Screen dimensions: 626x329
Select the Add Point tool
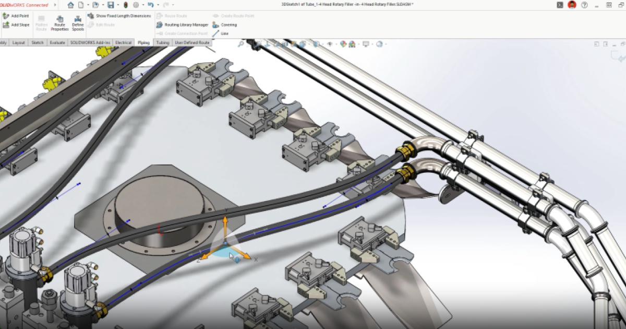(16, 15)
